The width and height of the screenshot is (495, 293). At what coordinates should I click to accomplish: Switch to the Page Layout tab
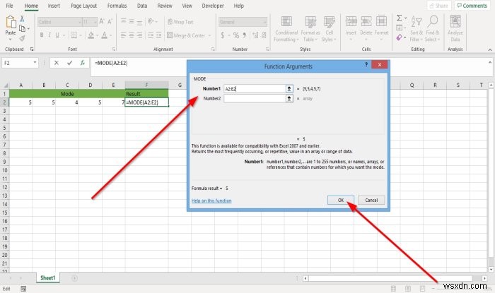[x=84, y=6]
